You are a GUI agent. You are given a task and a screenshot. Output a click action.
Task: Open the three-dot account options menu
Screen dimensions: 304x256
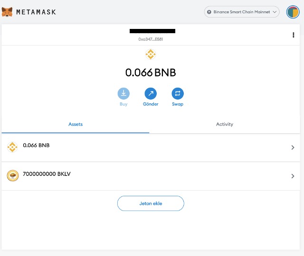tap(294, 35)
